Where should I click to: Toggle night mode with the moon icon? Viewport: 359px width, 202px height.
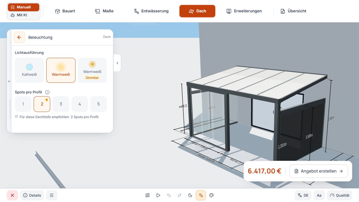[x=190, y=195]
